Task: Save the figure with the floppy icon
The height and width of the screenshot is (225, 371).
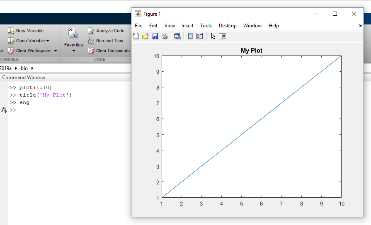Action: click(155, 36)
